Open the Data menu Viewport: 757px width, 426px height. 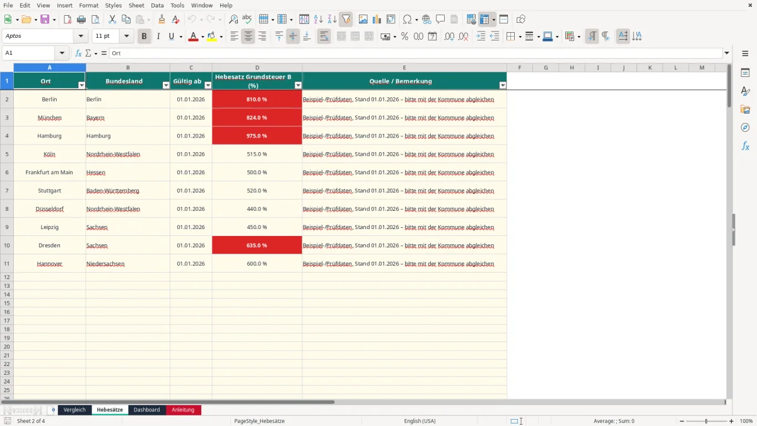click(157, 5)
